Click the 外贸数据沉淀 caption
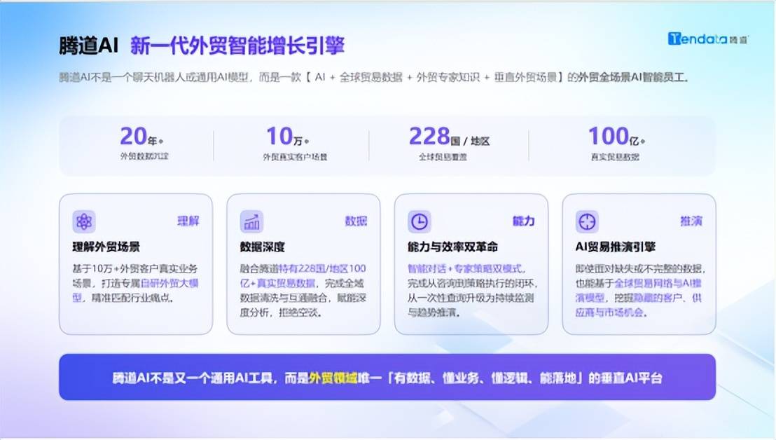 (x=144, y=156)
